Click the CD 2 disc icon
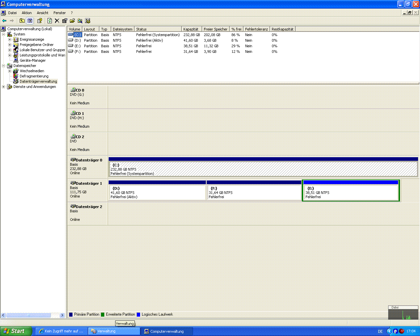 (73, 136)
